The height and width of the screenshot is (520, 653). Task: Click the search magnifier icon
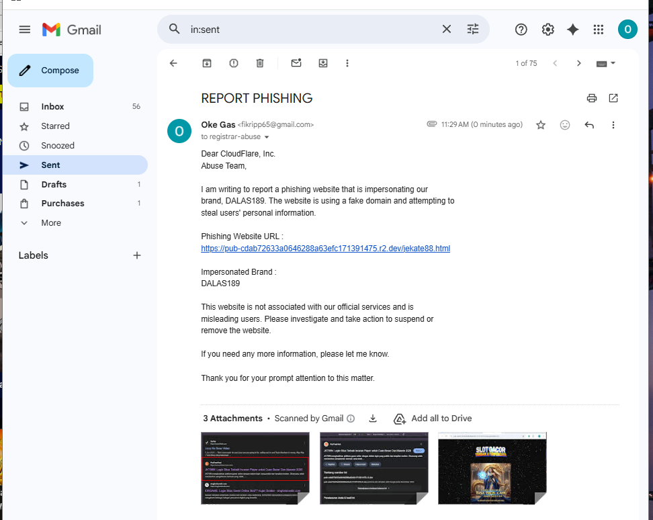click(174, 29)
